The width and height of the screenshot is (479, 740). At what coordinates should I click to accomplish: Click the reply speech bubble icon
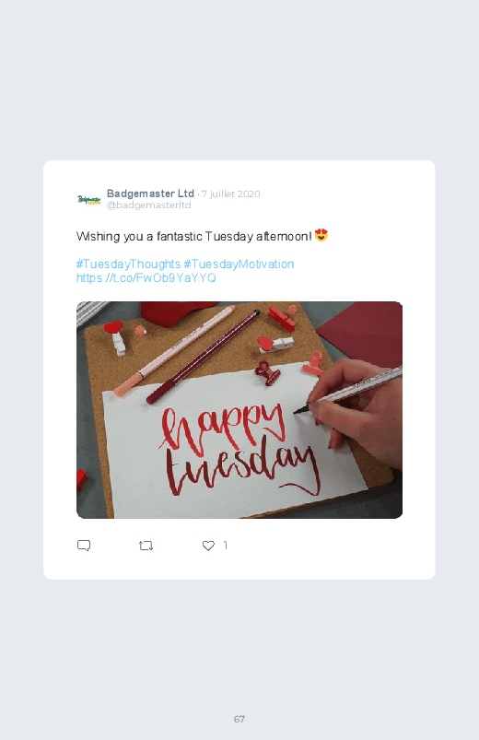(84, 546)
